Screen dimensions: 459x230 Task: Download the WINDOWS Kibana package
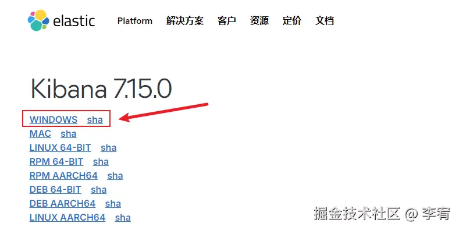(x=54, y=119)
